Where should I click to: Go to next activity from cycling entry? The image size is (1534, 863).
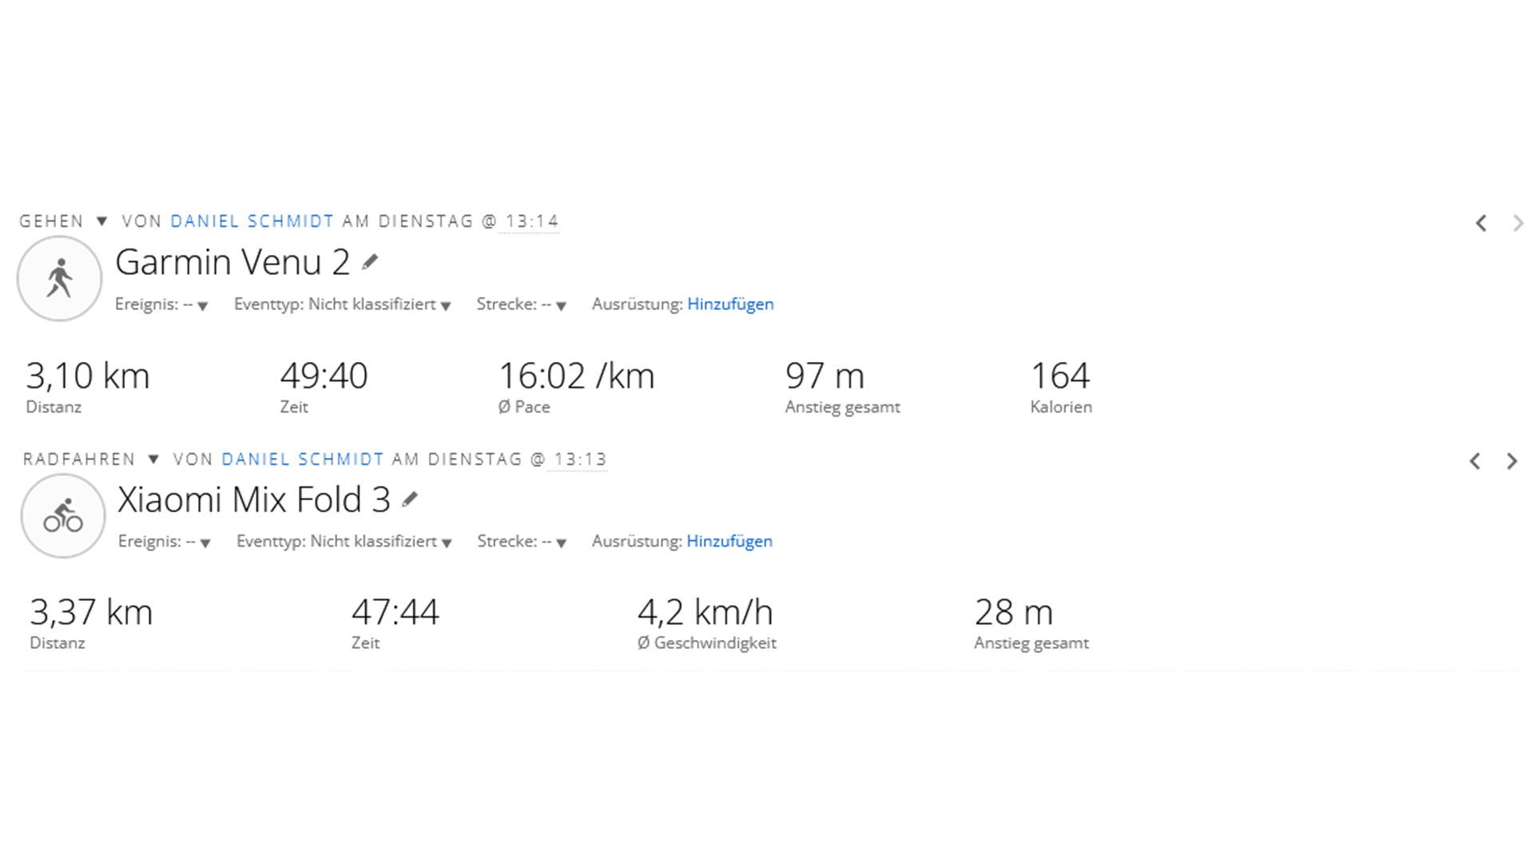pyautogui.click(x=1512, y=461)
